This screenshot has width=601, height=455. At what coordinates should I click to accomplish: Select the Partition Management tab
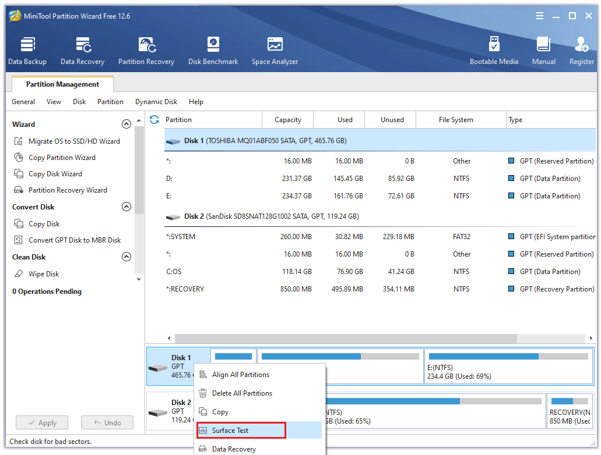[x=62, y=84]
